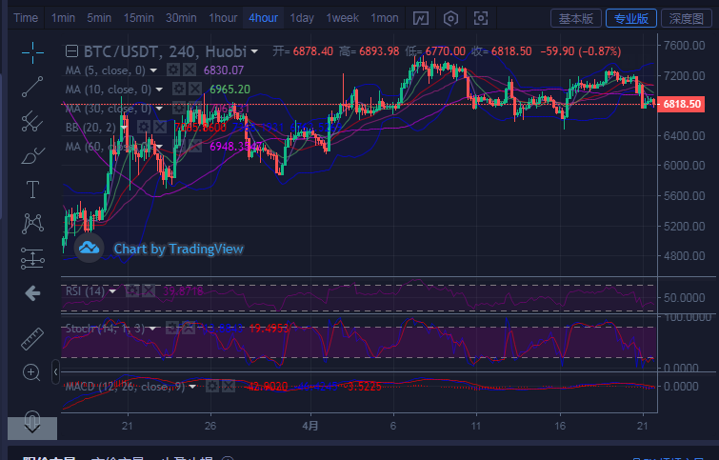The width and height of the screenshot is (719, 460).
Task: Remove the RSI (14) indicator
Action: click(x=149, y=290)
